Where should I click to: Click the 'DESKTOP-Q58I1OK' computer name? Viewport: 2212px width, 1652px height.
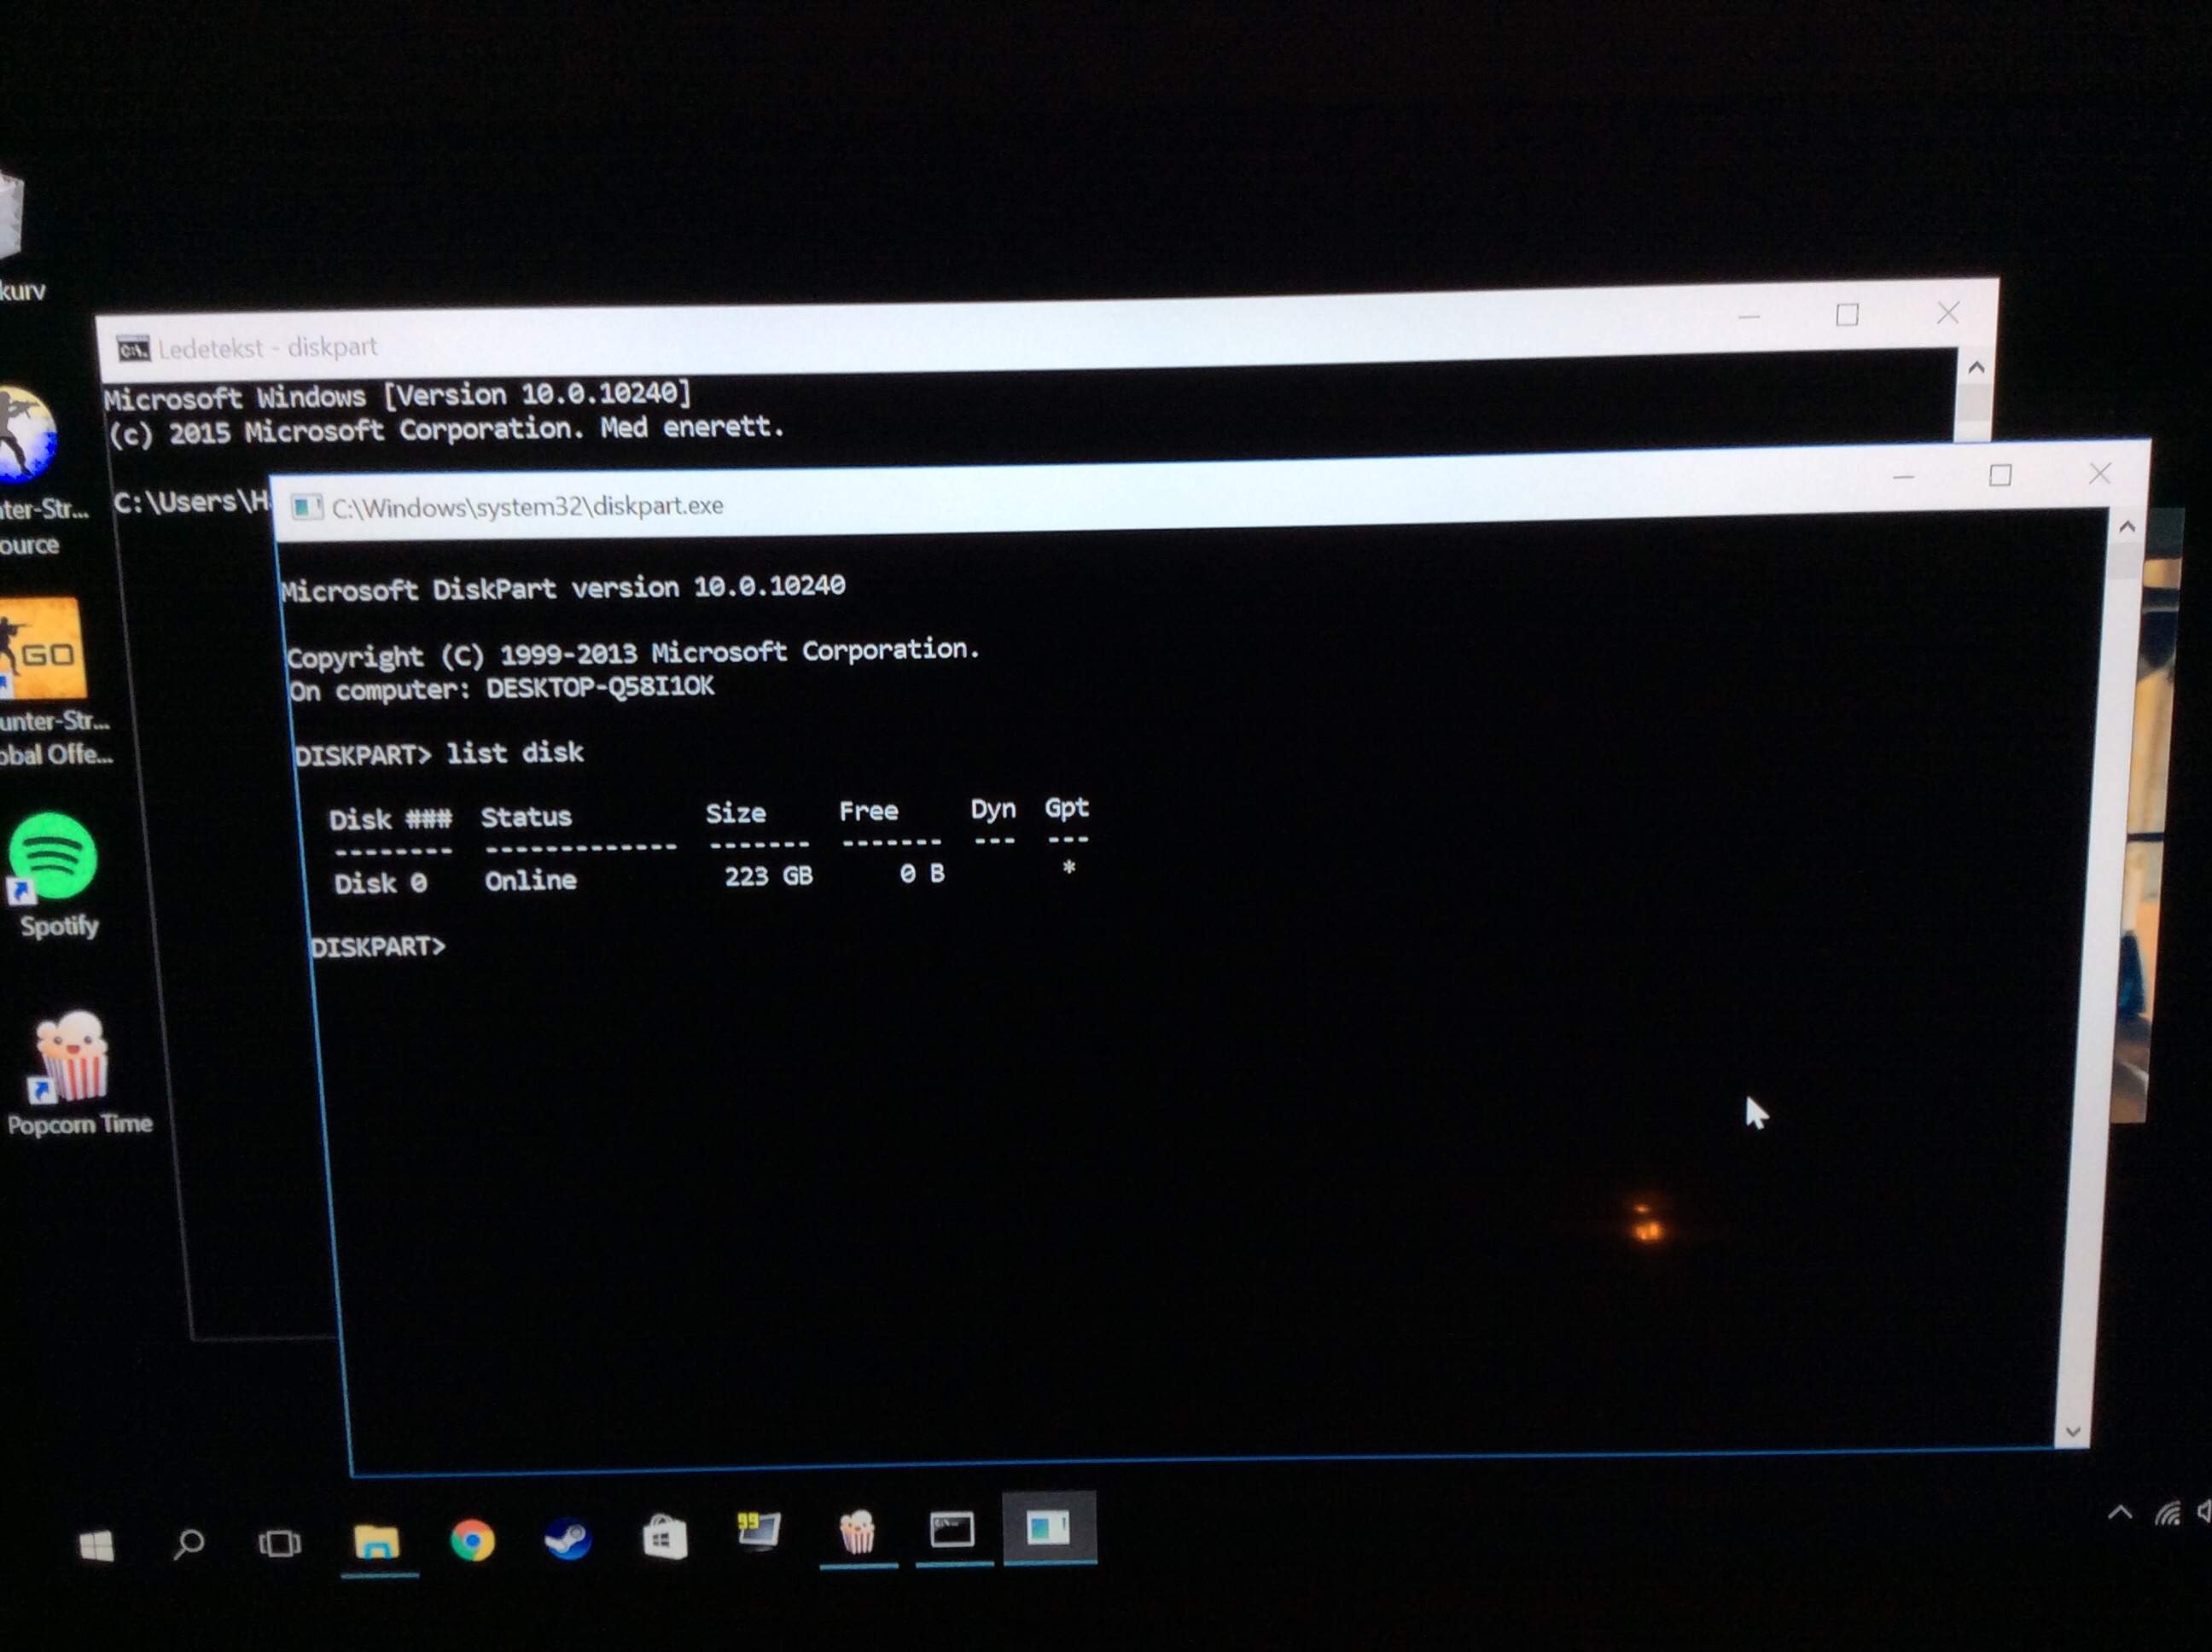tap(599, 687)
